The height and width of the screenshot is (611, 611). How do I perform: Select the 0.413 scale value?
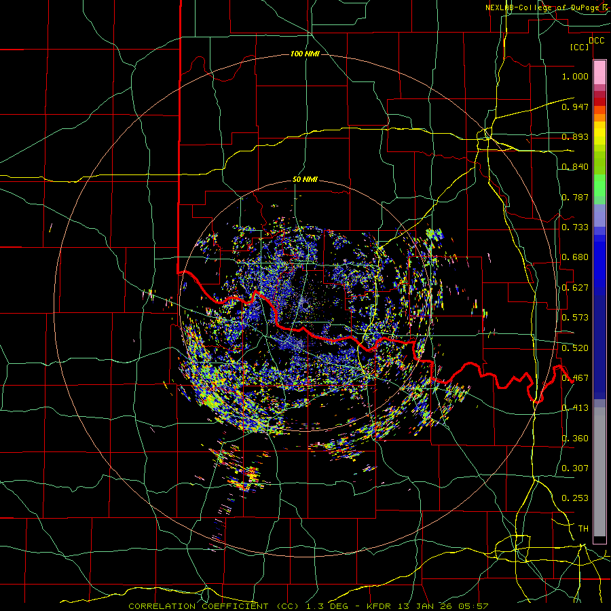pos(575,408)
